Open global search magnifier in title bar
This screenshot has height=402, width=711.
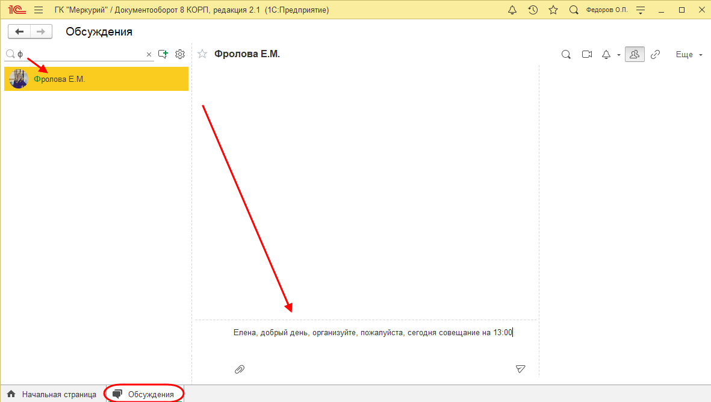574,10
